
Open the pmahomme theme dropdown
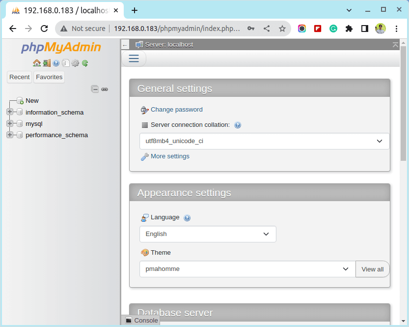247,269
